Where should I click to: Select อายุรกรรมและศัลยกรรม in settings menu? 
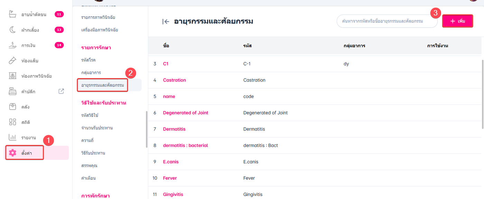point(102,85)
